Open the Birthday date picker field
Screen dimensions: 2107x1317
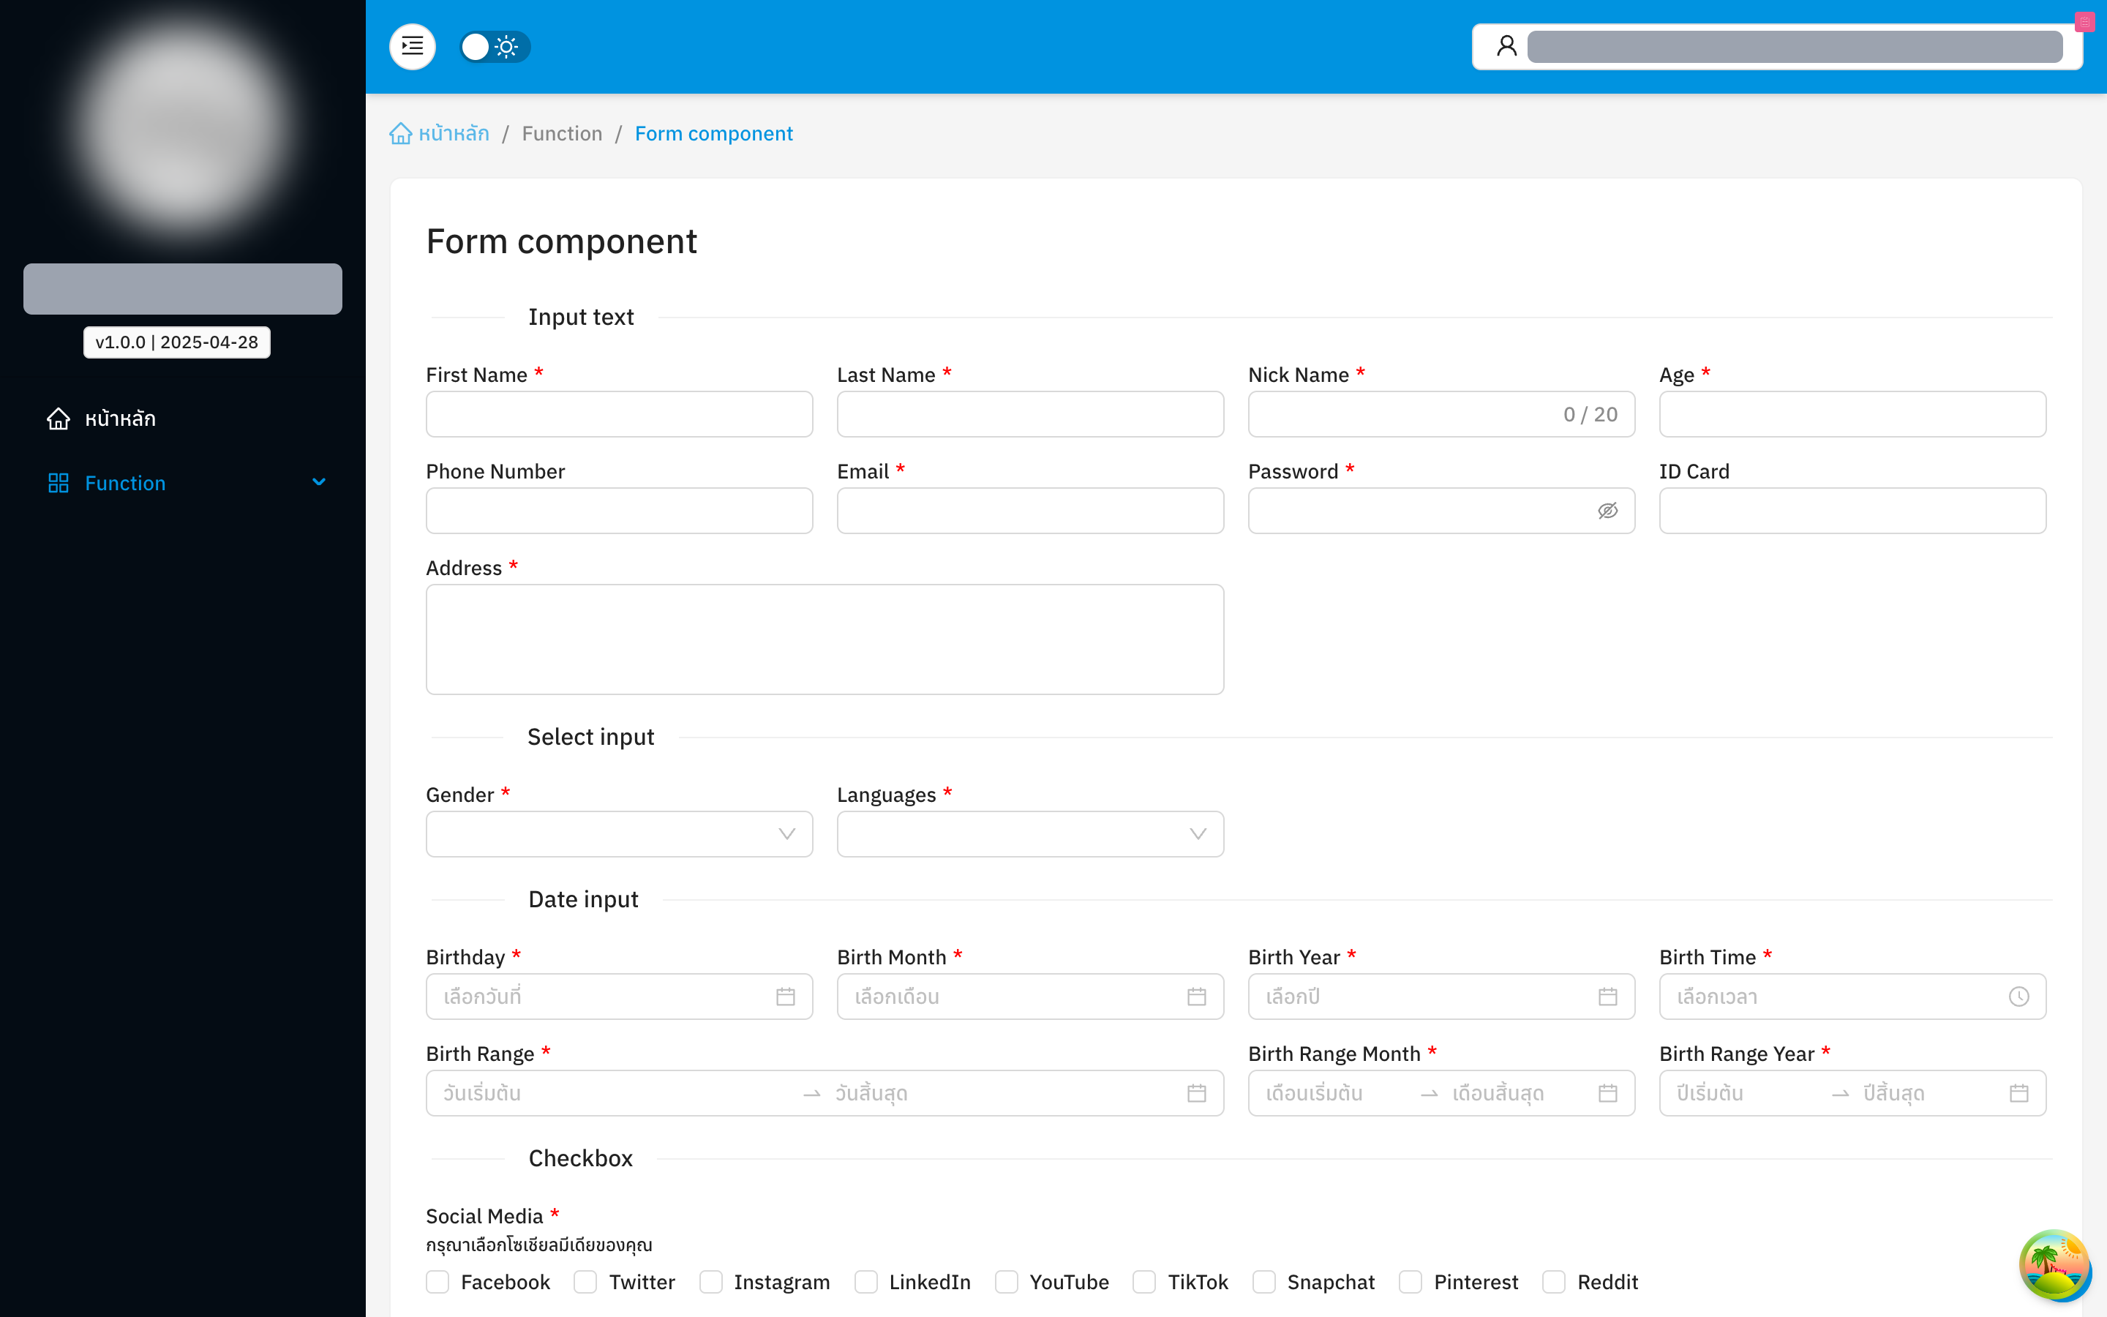click(x=619, y=997)
